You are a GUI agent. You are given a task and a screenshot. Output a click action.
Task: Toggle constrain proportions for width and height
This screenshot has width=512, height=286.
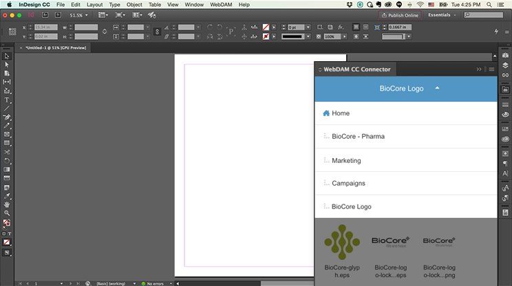(x=105, y=32)
